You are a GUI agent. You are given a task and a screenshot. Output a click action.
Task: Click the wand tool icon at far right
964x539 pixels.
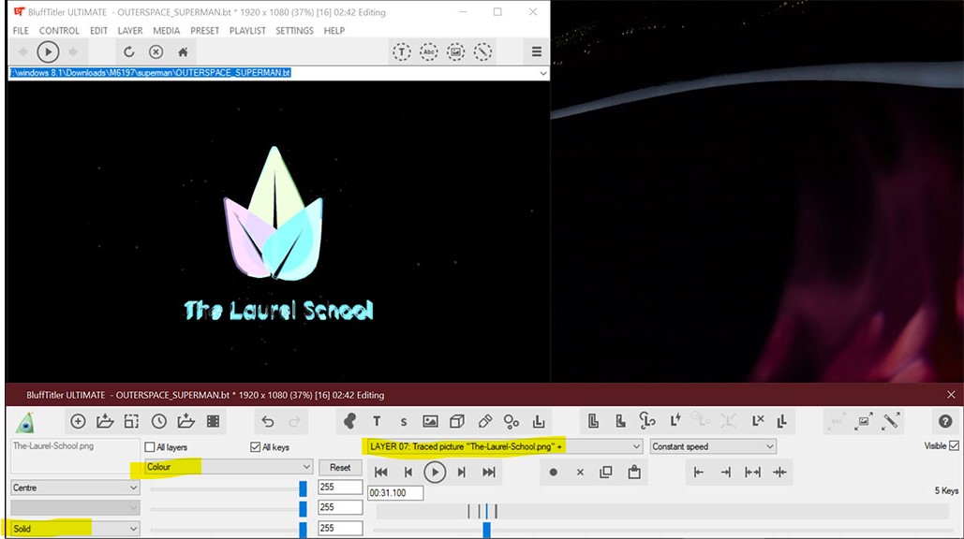891,421
